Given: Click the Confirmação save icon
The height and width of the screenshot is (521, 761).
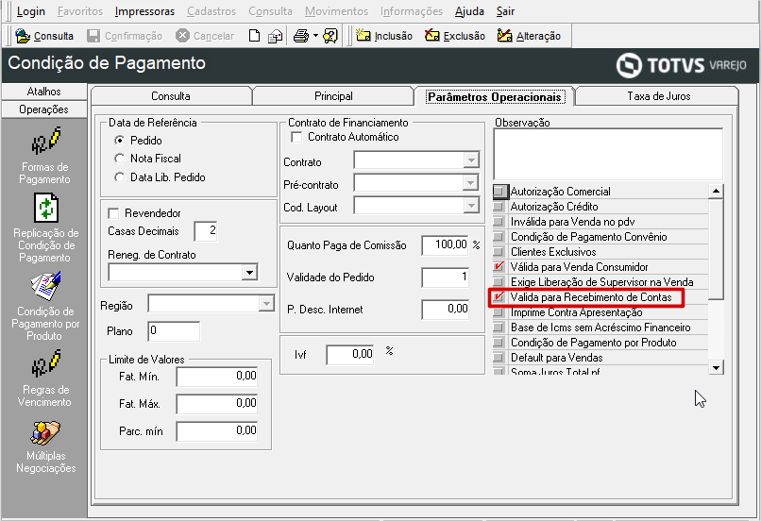Looking at the screenshot, I should (x=93, y=36).
